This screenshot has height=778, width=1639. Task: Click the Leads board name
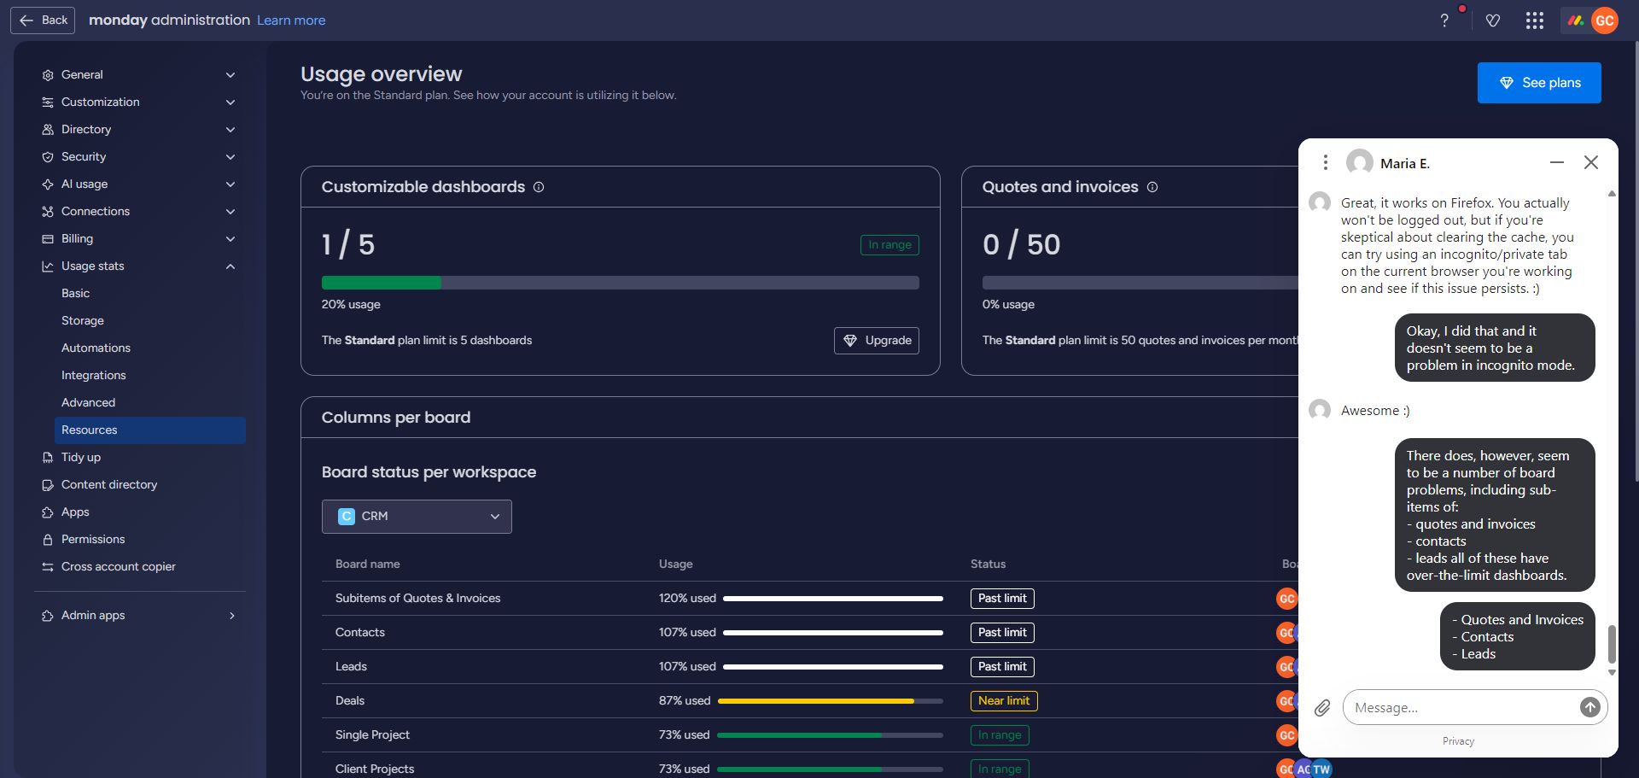(x=351, y=667)
